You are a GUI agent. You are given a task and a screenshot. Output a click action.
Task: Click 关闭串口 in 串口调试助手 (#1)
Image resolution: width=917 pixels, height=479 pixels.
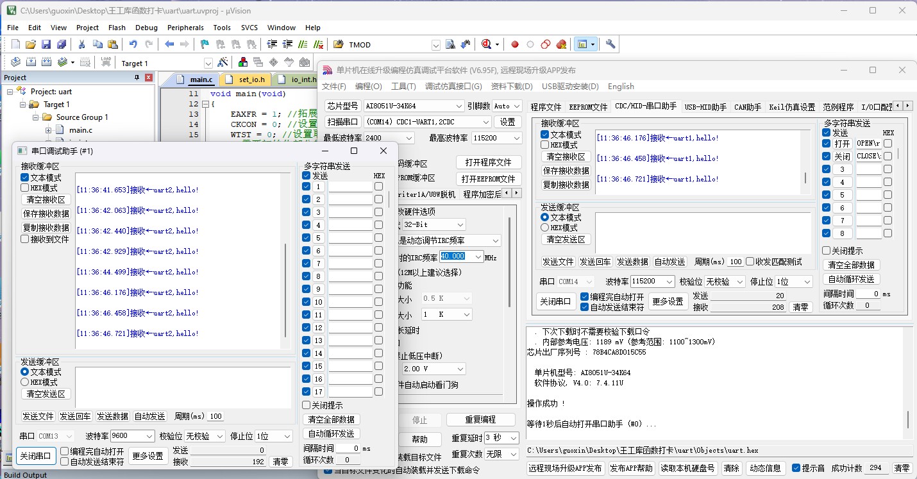(35, 457)
